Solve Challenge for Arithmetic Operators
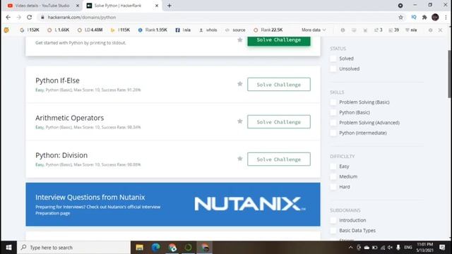 pyautogui.click(x=279, y=122)
